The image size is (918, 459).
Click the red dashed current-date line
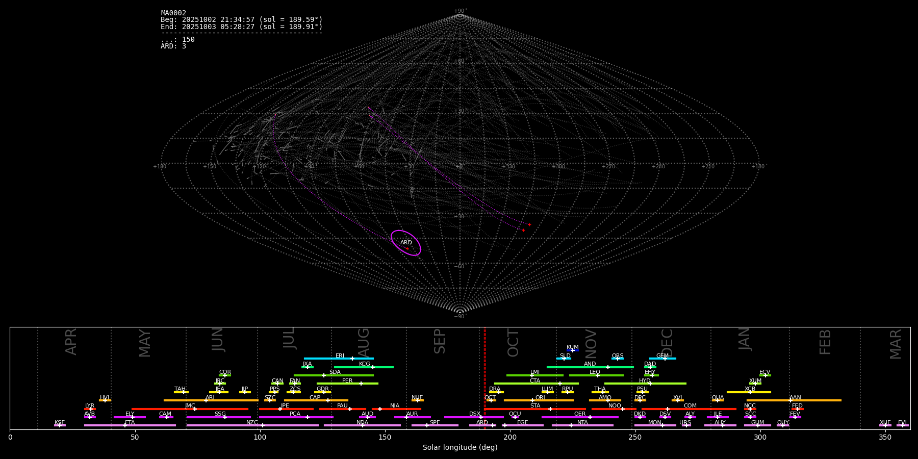point(484,377)
